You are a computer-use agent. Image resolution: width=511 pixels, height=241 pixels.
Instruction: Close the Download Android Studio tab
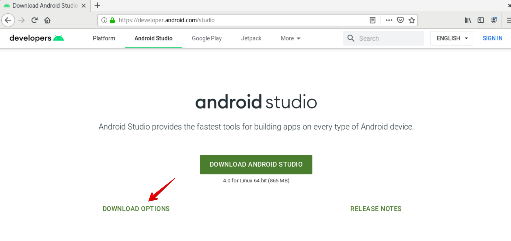[84, 6]
